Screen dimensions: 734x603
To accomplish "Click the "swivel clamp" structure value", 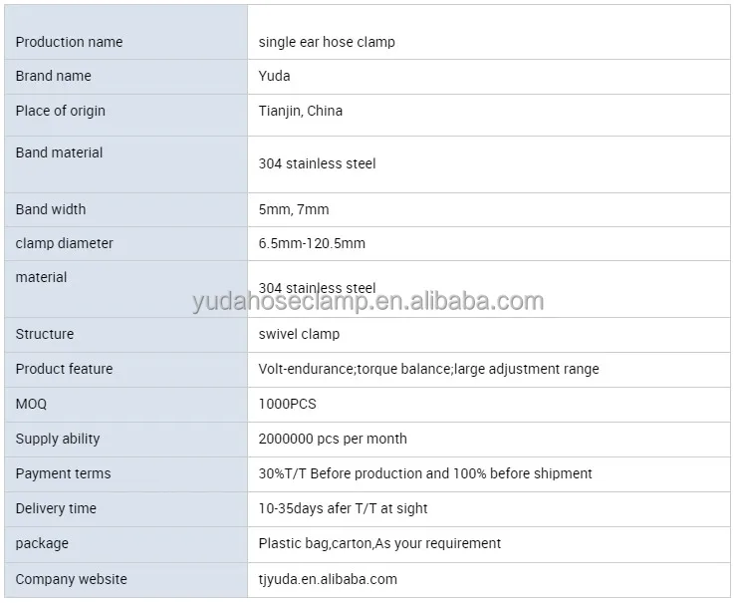I will [x=299, y=334].
